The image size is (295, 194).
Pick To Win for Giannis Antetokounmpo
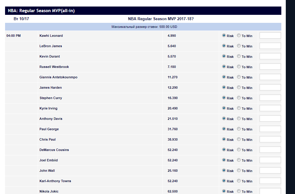(239, 77)
